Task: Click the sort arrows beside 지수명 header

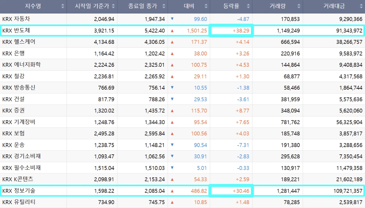Action: (x=63, y=6)
